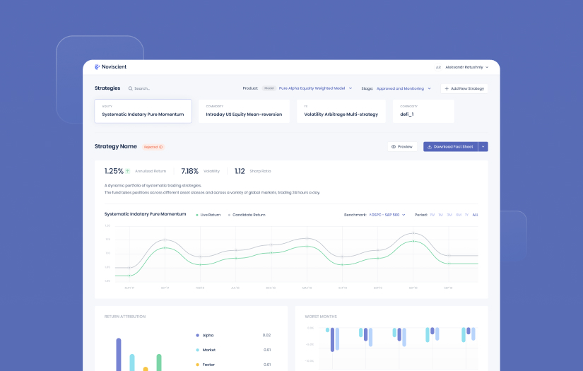The image size is (583, 371).
Task: Select the 1Y period tab
Action: 466,215
